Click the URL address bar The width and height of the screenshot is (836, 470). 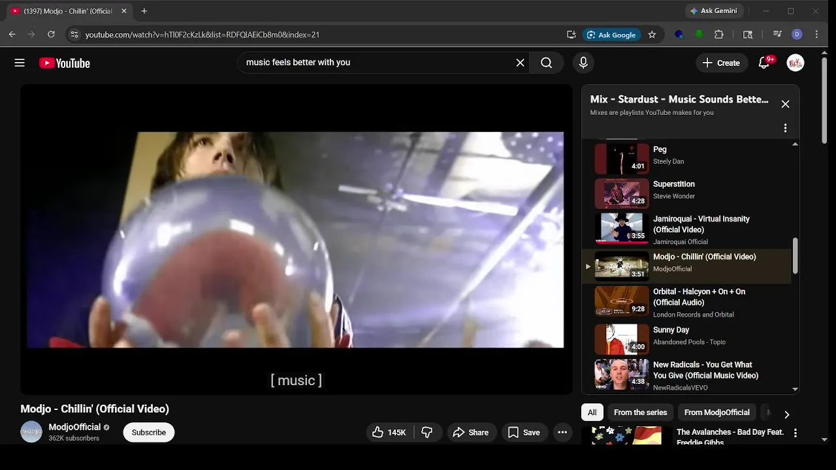[x=320, y=35]
